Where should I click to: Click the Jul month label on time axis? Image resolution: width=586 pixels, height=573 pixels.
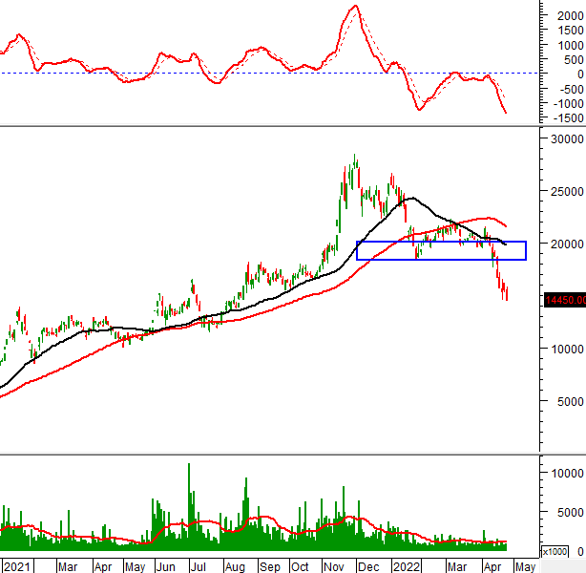pos(197,566)
